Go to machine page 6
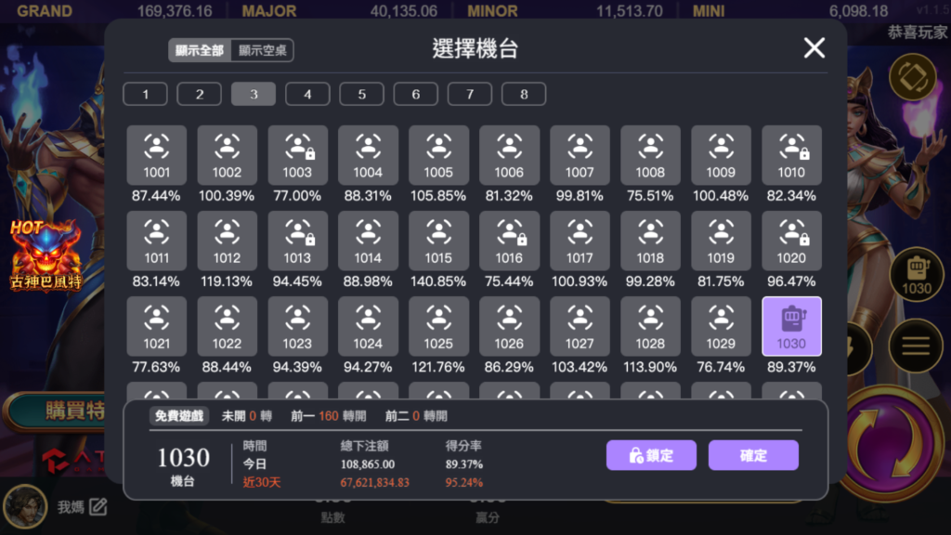 (x=415, y=94)
